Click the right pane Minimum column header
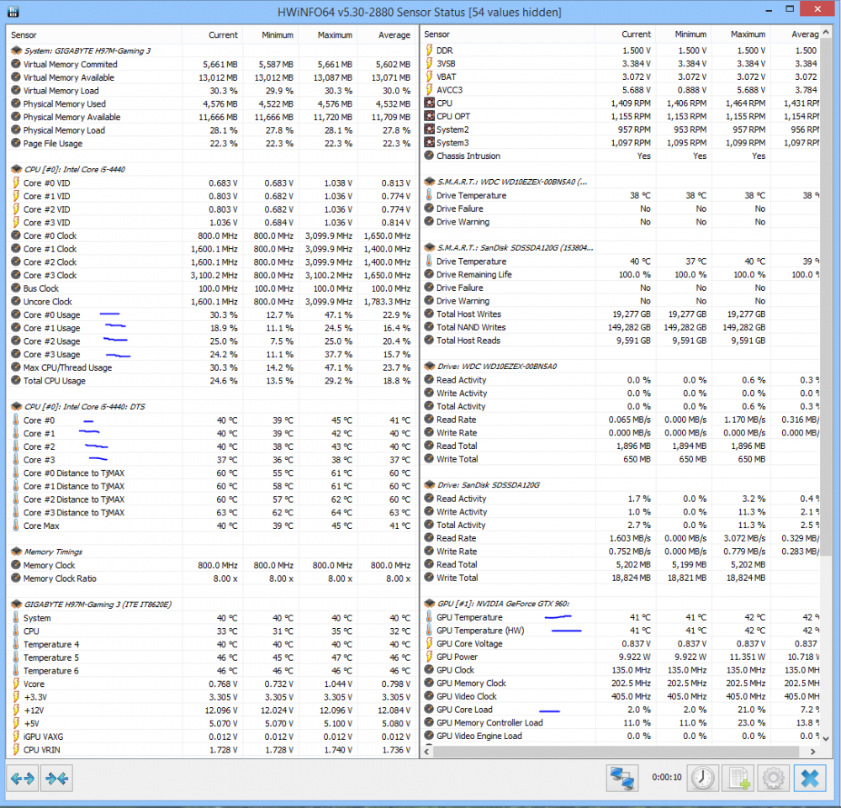 690,34
